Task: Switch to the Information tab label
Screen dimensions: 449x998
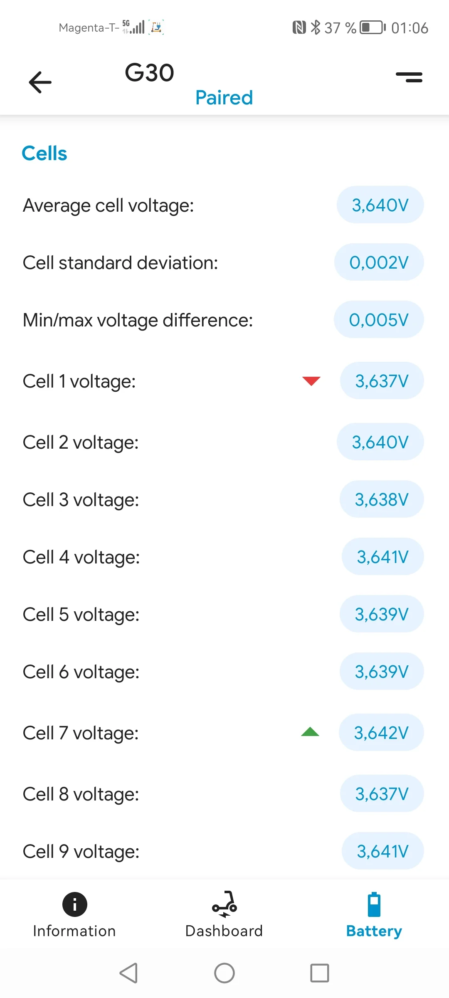Action: 74,931
